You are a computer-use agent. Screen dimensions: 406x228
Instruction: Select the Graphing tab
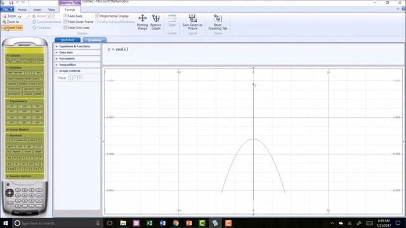(95, 41)
